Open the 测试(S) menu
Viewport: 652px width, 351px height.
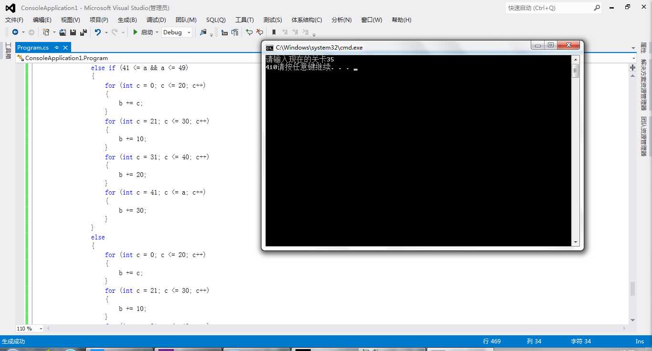coord(273,20)
